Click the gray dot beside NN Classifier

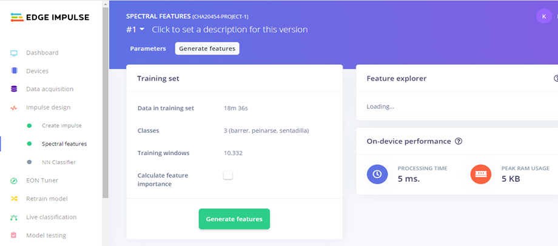tap(30, 162)
